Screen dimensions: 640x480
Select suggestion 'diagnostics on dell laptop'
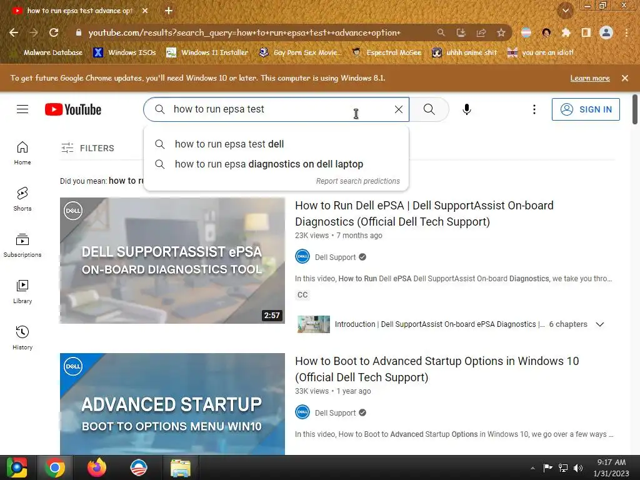tap(276, 164)
